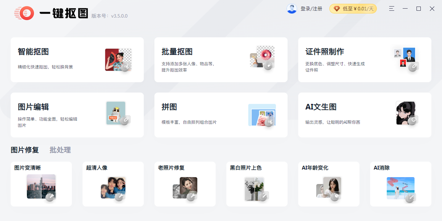Click the 老照片修复 old photo icon

click(185, 189)
